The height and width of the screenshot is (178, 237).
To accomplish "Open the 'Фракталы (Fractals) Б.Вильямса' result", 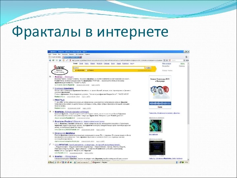I will click(x=79, y=121).
